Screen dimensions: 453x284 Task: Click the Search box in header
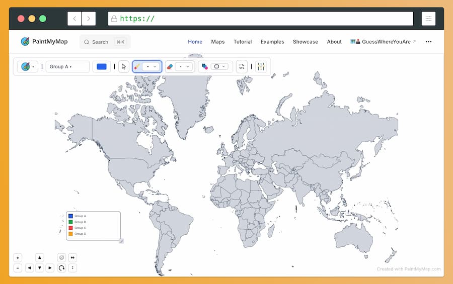point(105,42)
